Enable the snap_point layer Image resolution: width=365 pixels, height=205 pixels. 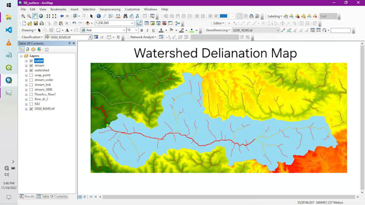coord(31,75)
